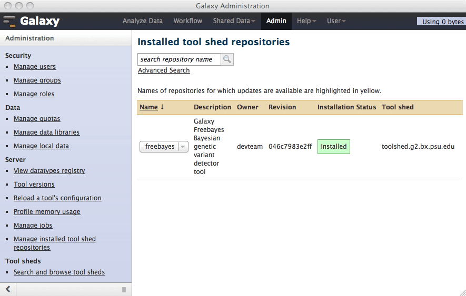Collapse the left Administration panel arrow
Viewport: 466px width, 296px height.
pos(8,289)
